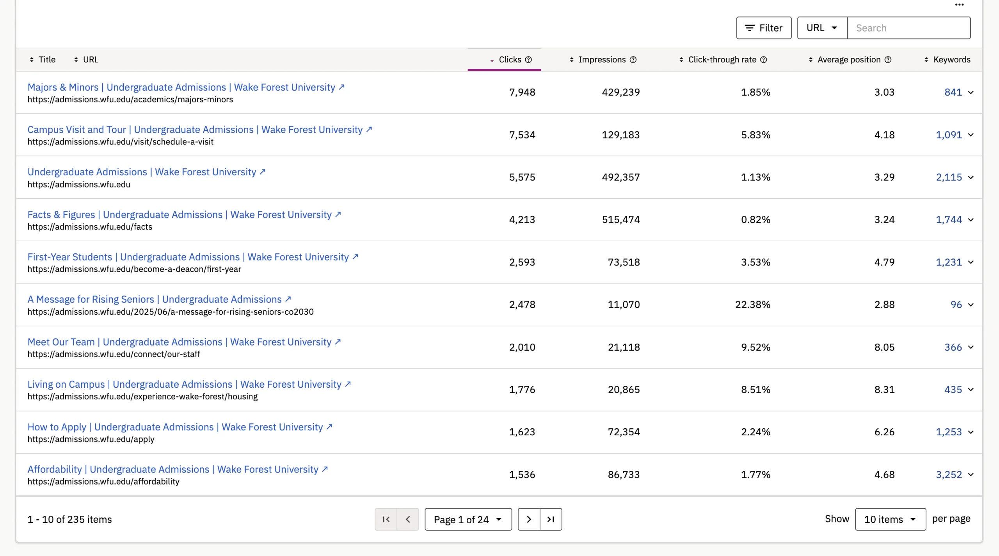Image resolution: width=999 pixels, height=556 pixels.
Task: Expand keywords for the Meet Our Team row
Action: point(971,347)
